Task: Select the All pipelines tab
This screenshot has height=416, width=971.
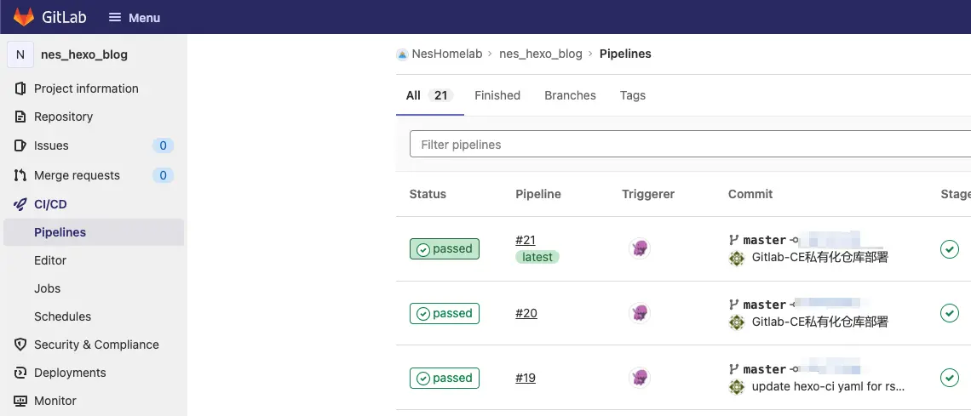Action: (430, 96)
